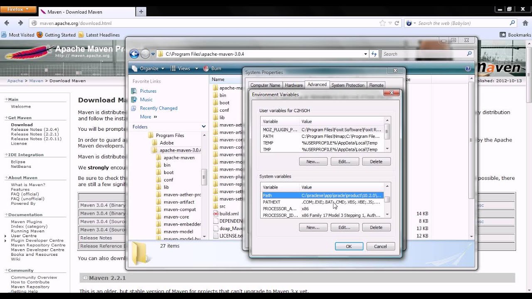Click the Burn toolbar icon

[212, 69]
